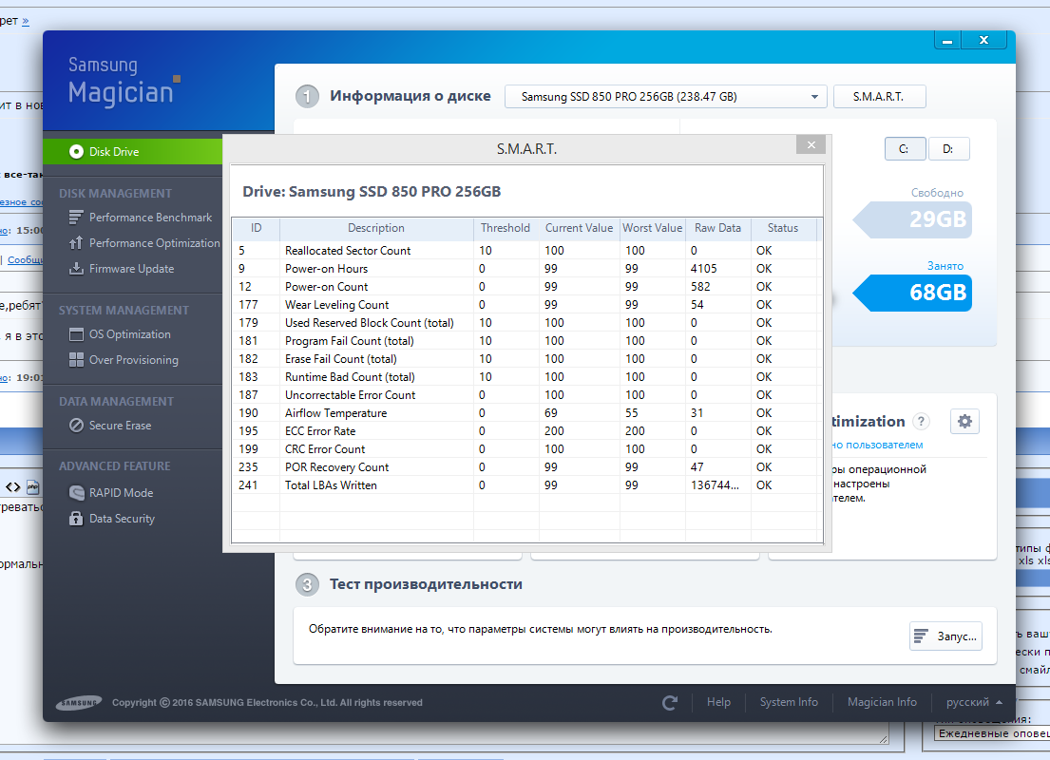Open the OS optimization gear settings
Image resolution: width=1050 pixels, height=760 pixels.
(x=965, y=422)
